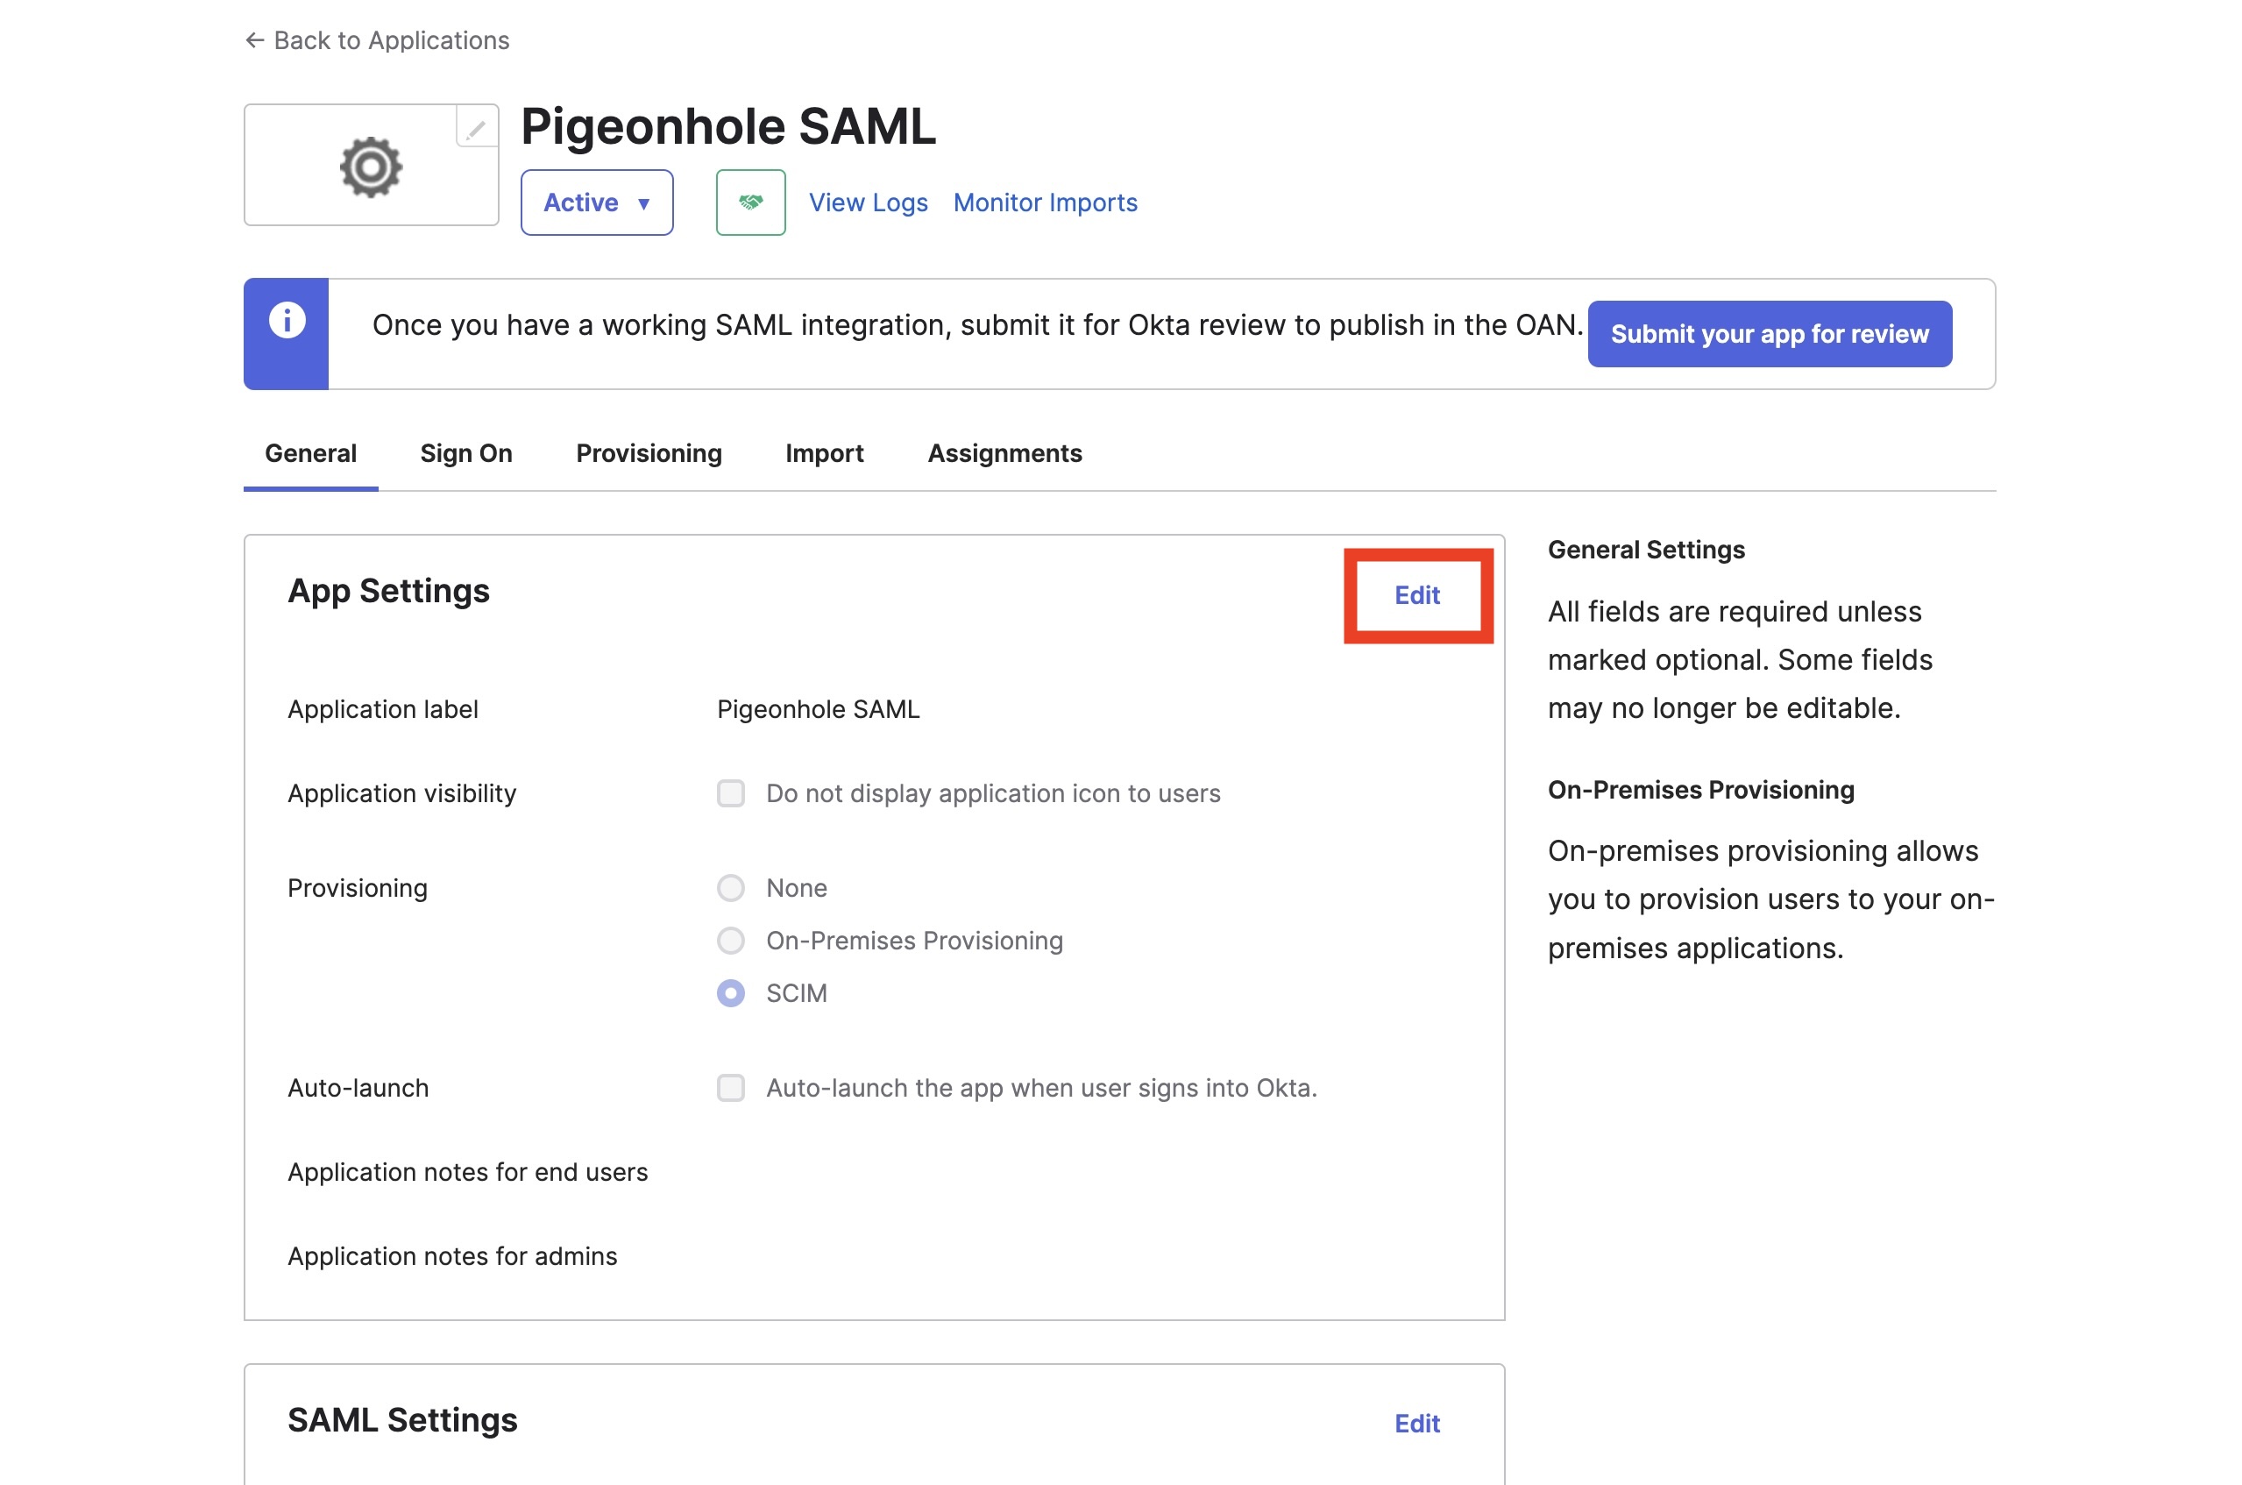Viewport: 2242px width, 1485px height.
Task: Go to the Import tab
Action: point(824,452)
